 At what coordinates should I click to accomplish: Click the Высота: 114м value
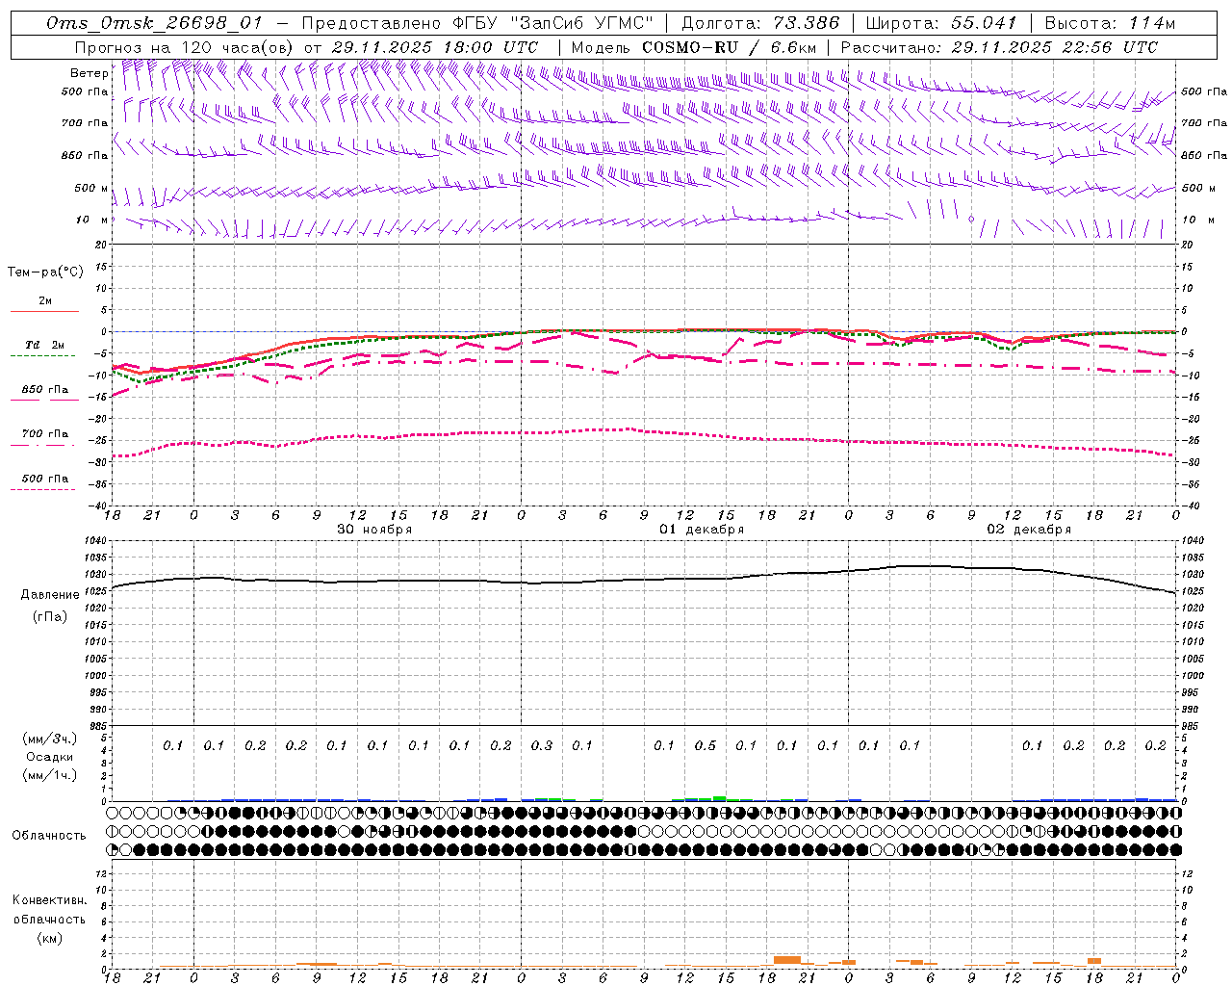click(1110, 23)
